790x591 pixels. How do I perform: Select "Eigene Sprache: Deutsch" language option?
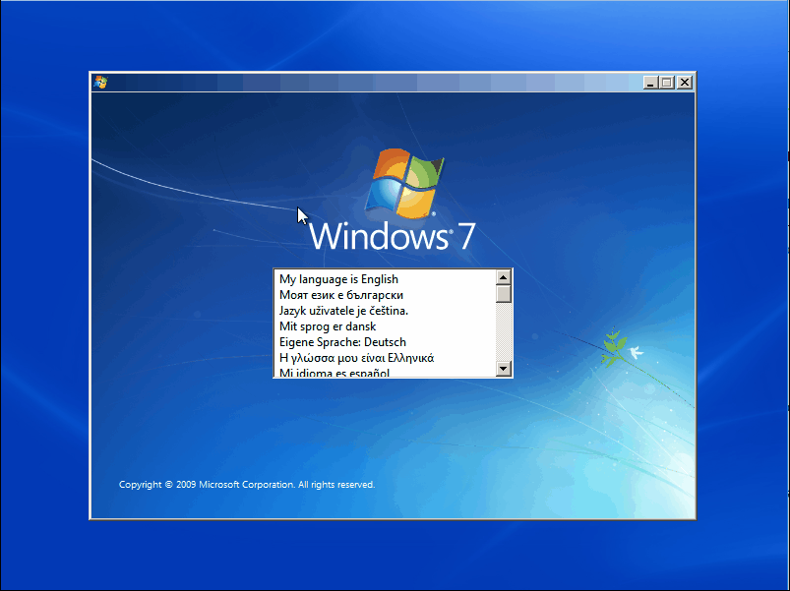click(342, 342)
